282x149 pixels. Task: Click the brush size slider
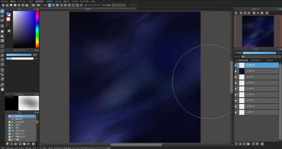[19, 55]
